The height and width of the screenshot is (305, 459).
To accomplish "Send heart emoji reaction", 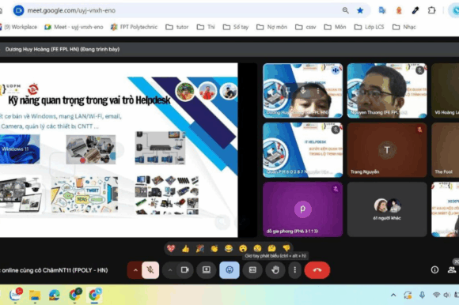I will click(171, 249).
